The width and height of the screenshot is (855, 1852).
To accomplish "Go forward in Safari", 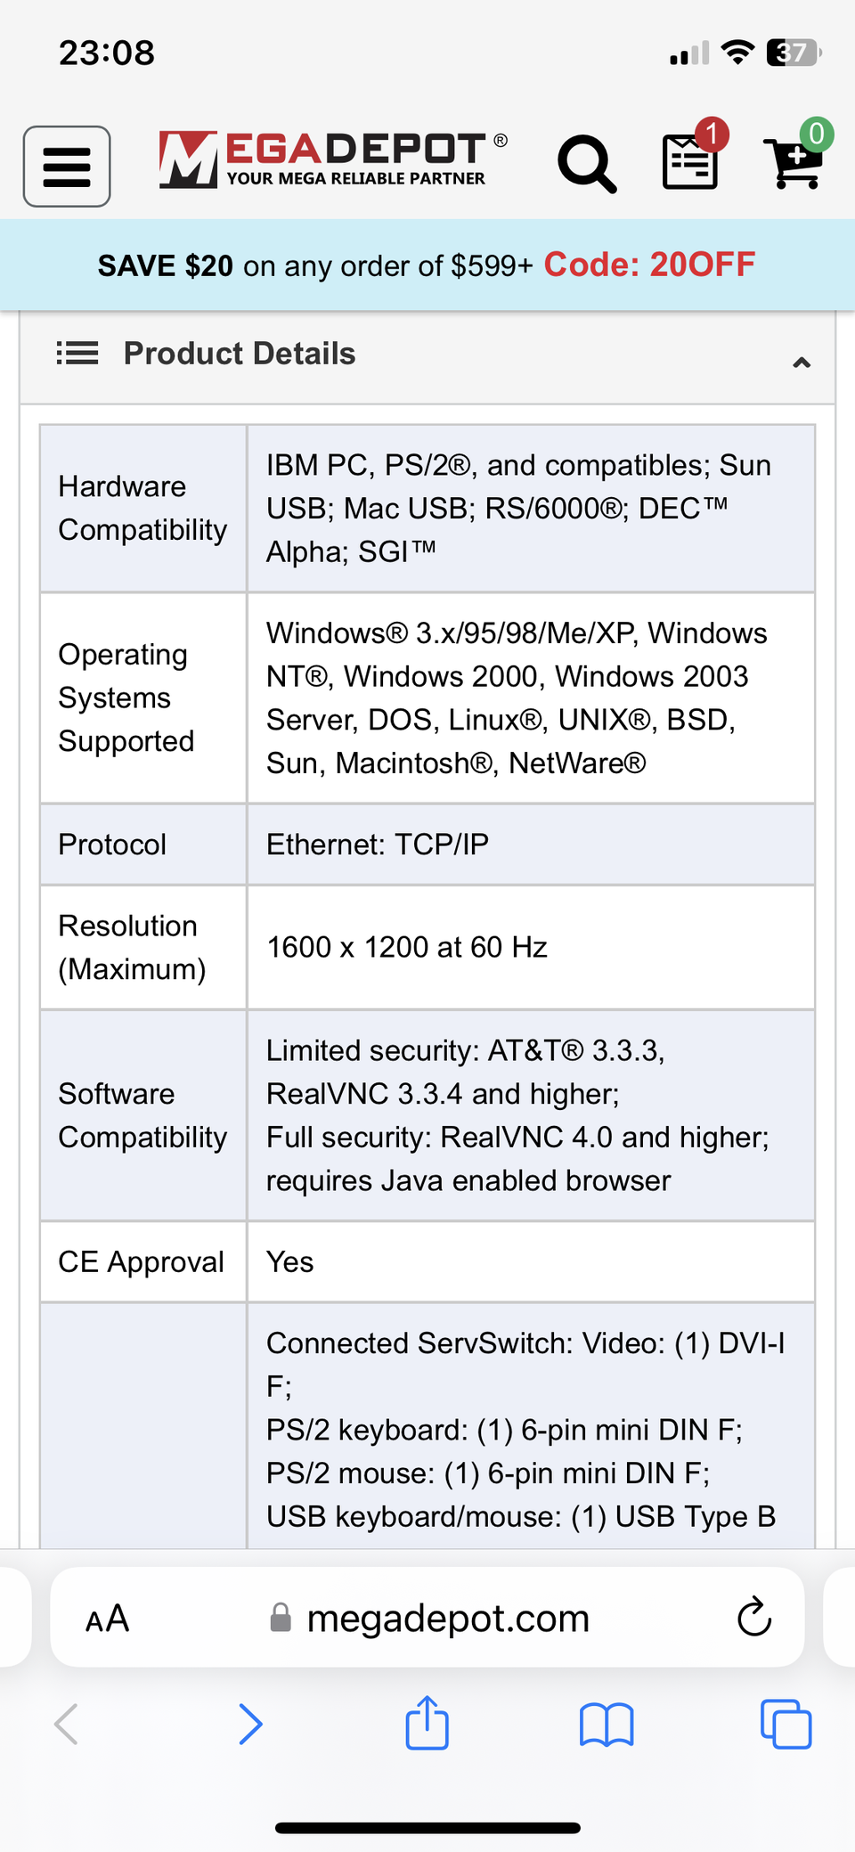I will pos(251,1725).
